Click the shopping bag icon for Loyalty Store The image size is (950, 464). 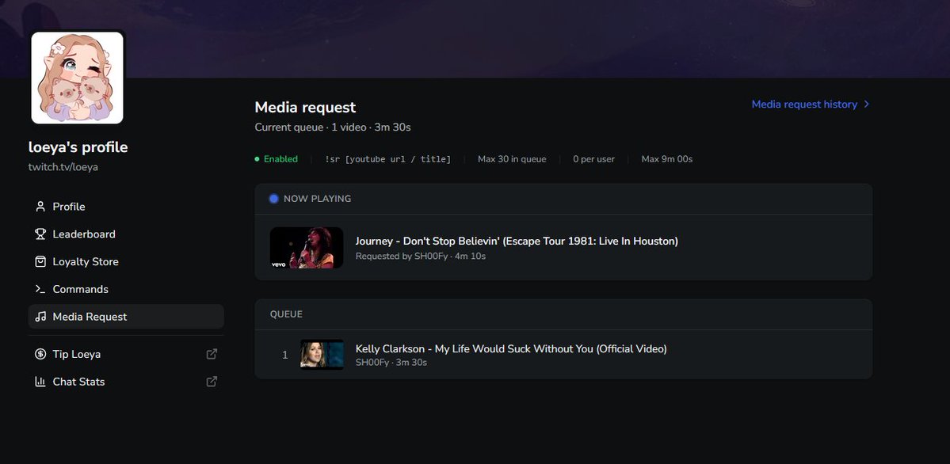tap(40, 261)
